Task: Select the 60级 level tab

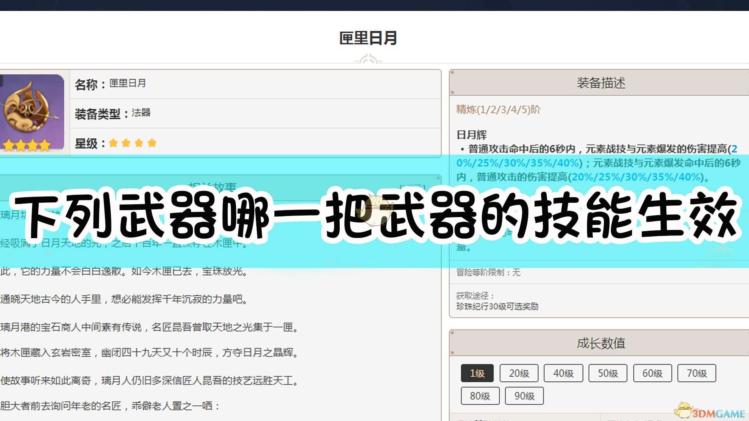Action: pos(652,373)
